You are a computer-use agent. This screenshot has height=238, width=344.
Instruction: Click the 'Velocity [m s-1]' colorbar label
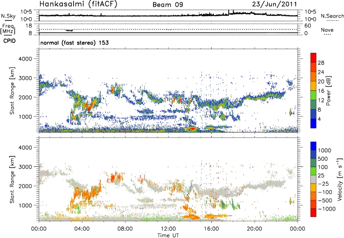pyautogui.click(x=340, y=179)
